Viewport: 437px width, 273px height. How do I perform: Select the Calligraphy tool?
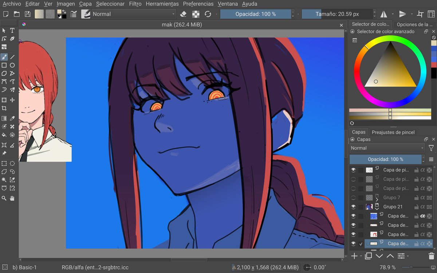click(12, 39)
